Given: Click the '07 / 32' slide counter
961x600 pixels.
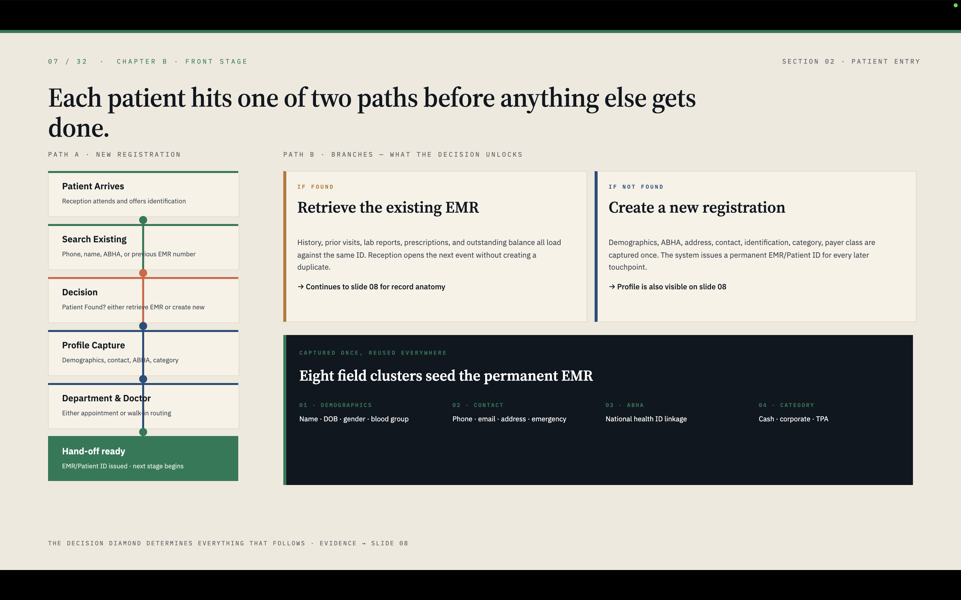Looking at the screenshot, I should point(67,62).
